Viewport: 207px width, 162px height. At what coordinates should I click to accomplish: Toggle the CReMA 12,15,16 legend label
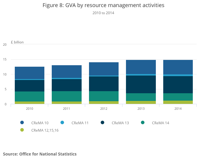point(45,130)
